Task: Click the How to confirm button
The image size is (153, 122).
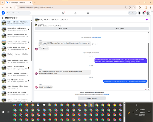Action: [92, 98]
